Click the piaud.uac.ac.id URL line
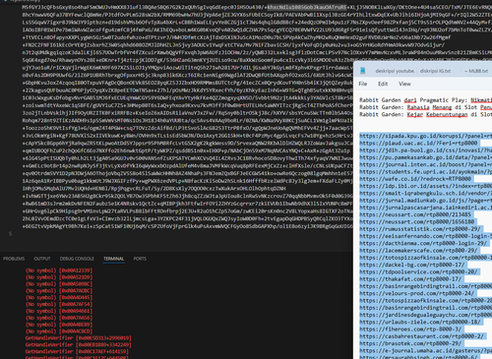 click(418, 143)
